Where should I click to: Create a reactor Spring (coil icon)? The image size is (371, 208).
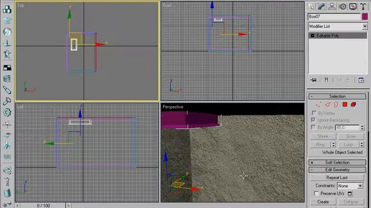(7, 79)
